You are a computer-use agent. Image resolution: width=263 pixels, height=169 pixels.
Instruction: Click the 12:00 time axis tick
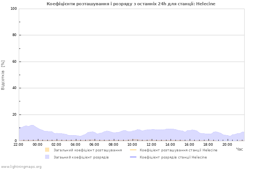tap(151, 144)
